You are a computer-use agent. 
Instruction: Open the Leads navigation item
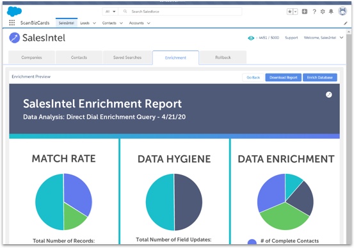point(84,23)
